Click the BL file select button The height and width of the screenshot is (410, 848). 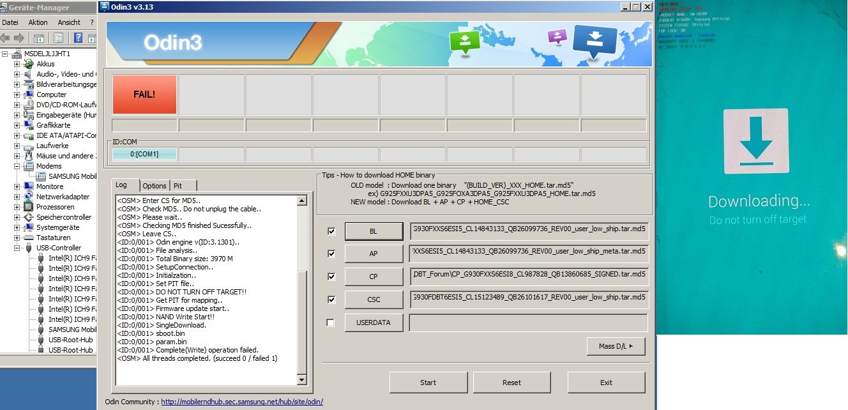coord(374,231)
